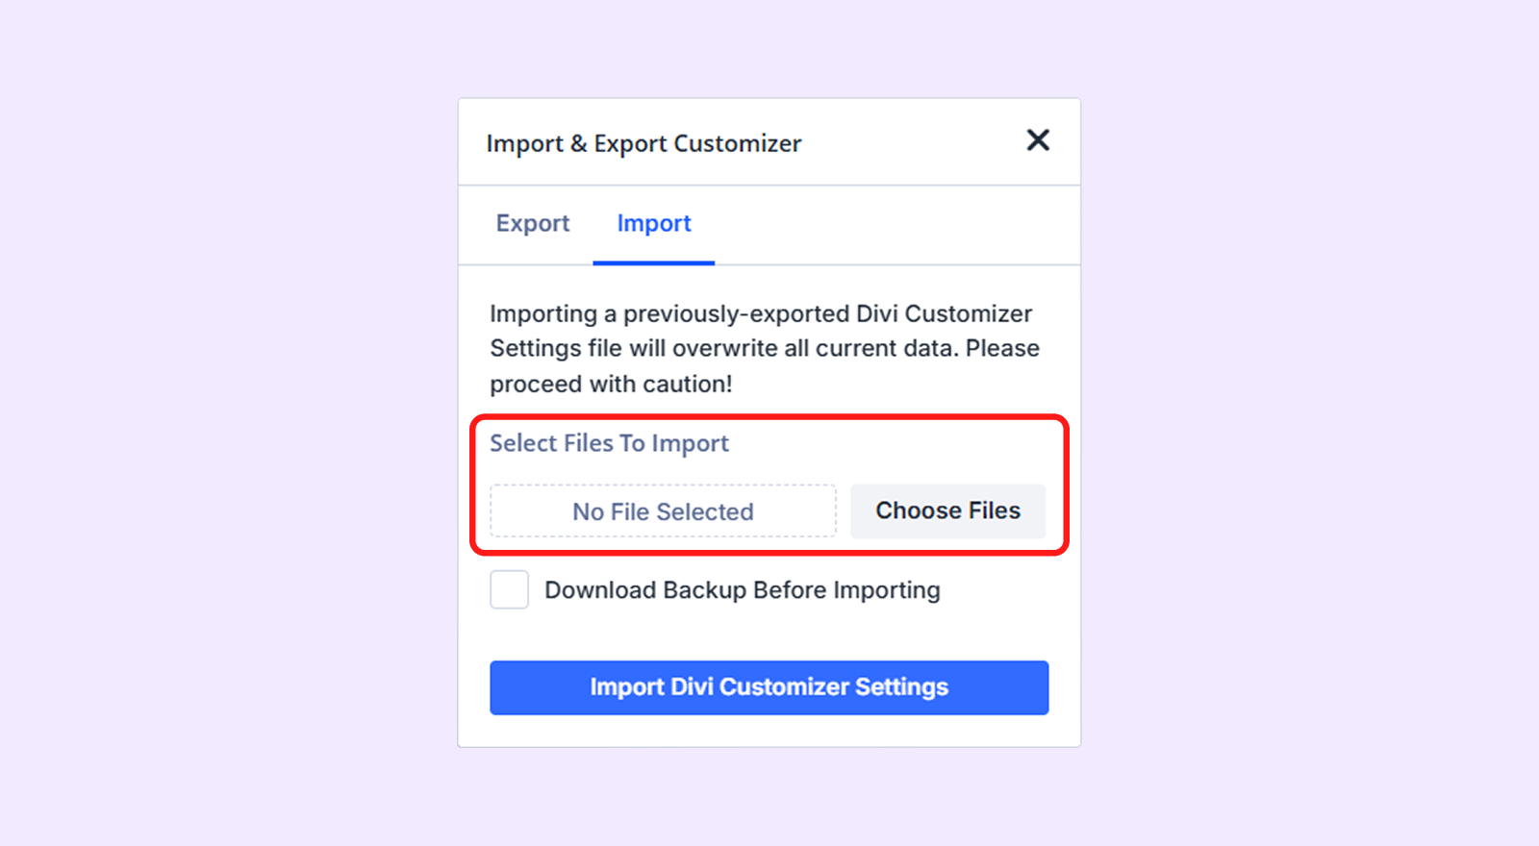Click the "Download Backup Before Importing" label text
Image resolution: width=1539 pixels, height=846 pixels.
[x=742, y=590]
